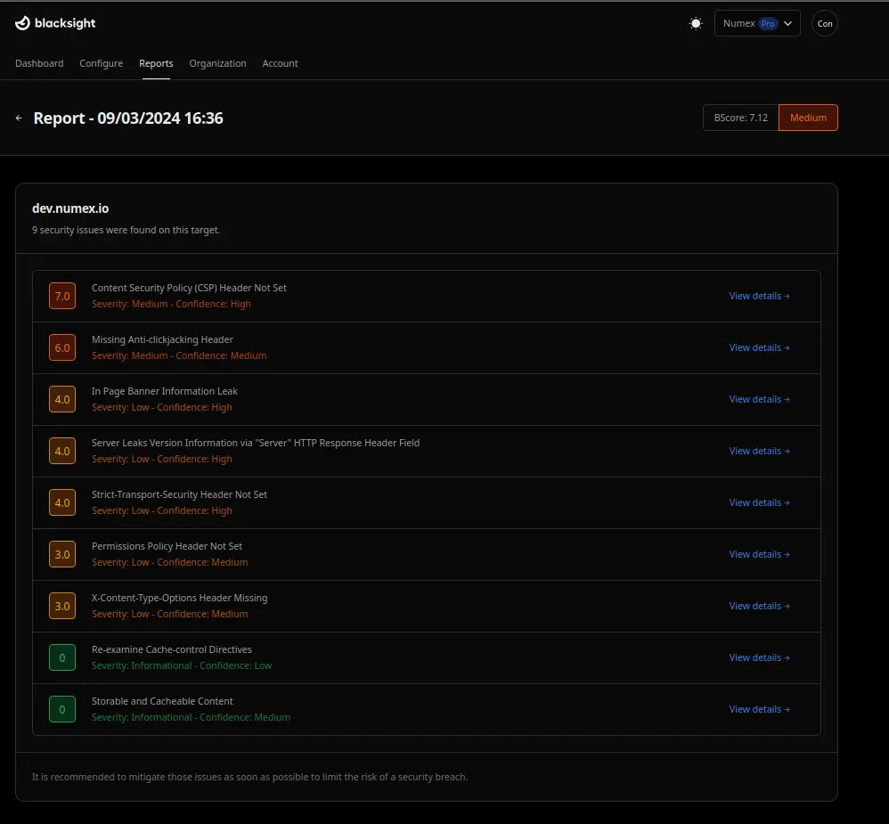Open the dev.numex.io target heading
Viewport: 889px width, 824px height.
(70, 208)
